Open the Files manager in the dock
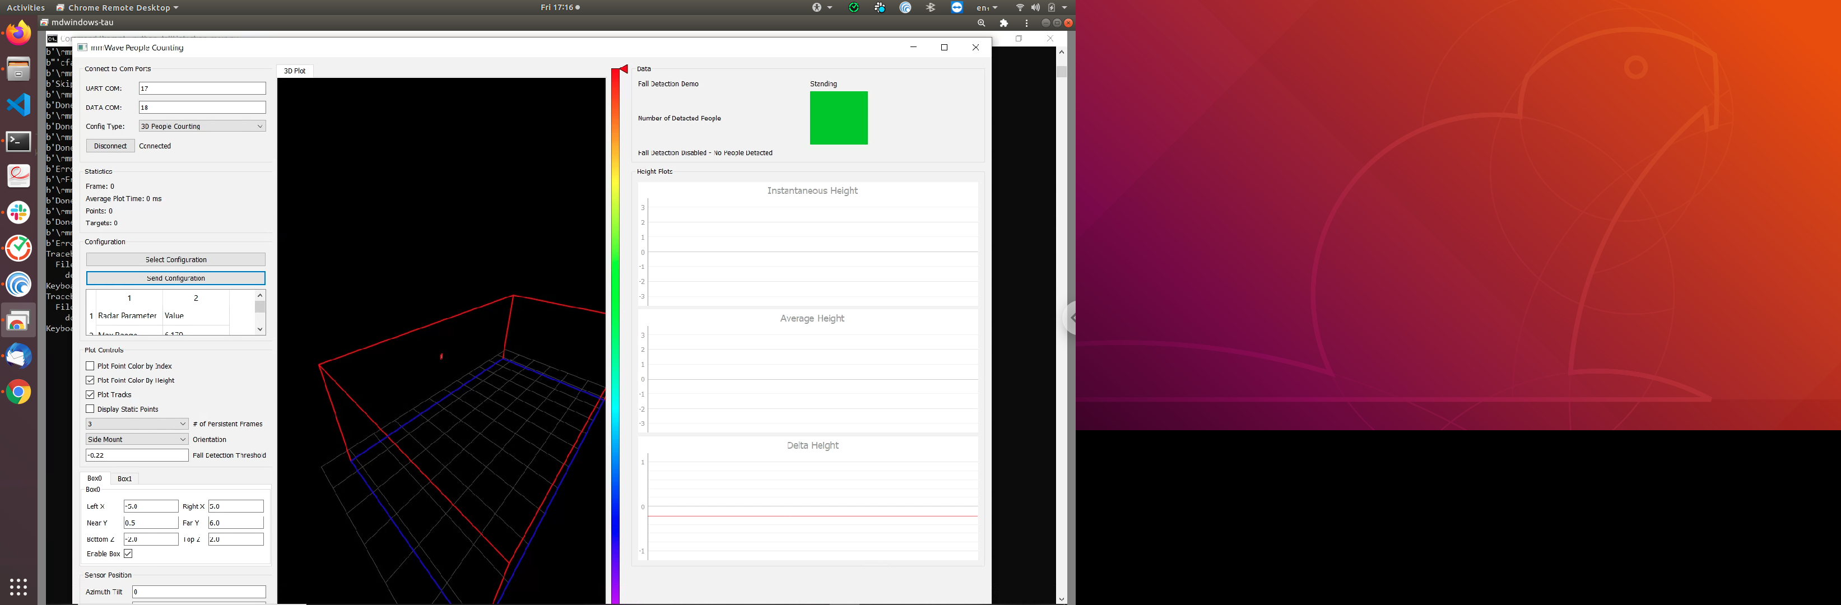The height and width of the screenshot is (605, 1841). [x=18, y=69]
